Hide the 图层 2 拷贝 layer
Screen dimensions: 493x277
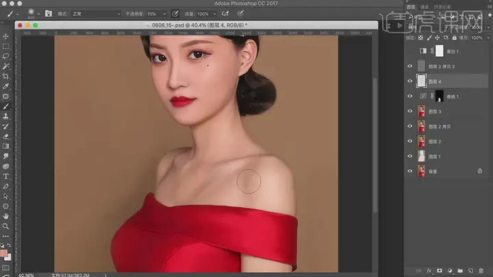[409, 127]
